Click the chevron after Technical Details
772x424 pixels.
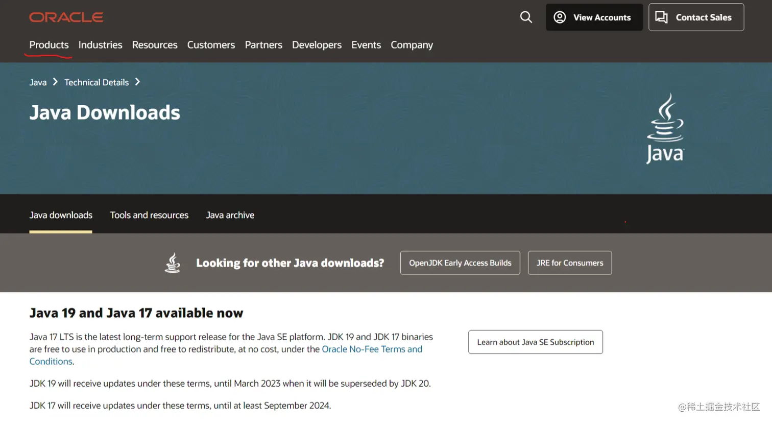pos(137,82)
